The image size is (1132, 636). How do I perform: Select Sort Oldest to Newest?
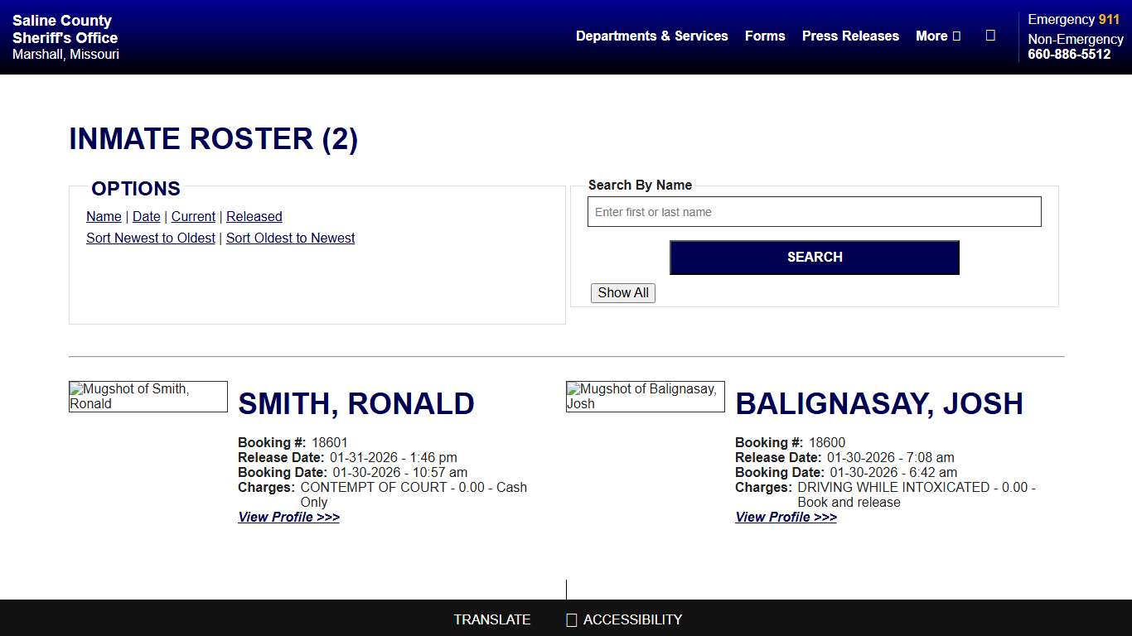[x=290, y=238]
